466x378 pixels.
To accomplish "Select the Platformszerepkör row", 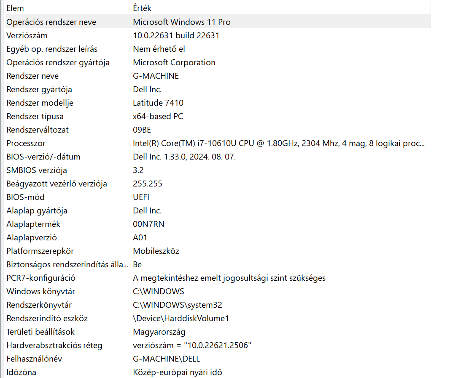I will 218,251.
